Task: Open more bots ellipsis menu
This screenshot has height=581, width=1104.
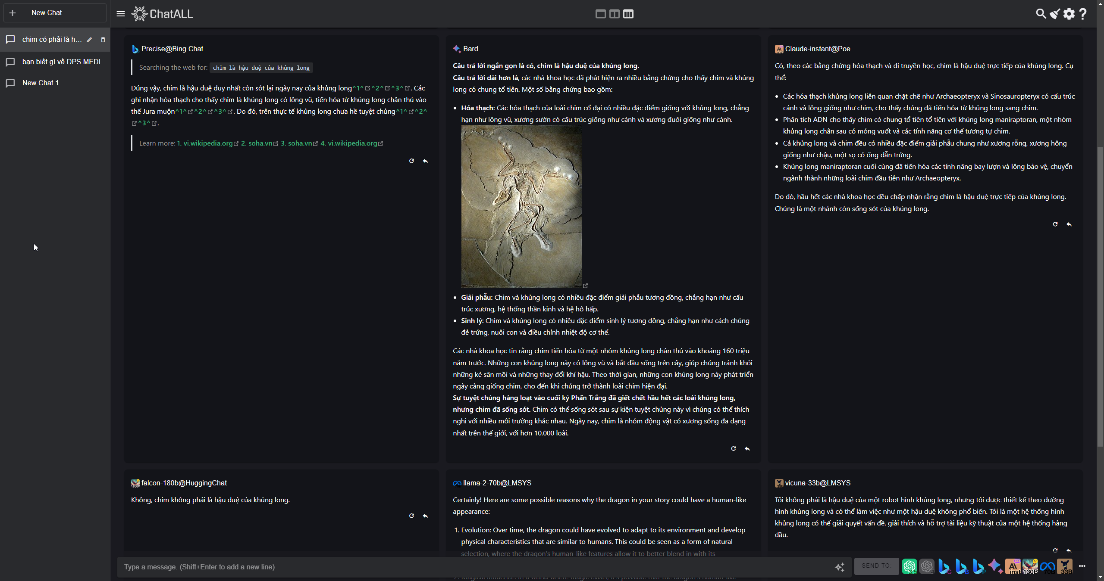Action: [x=1082, y=566]
